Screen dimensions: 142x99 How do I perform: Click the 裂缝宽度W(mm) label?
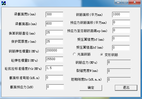[87, 71]
